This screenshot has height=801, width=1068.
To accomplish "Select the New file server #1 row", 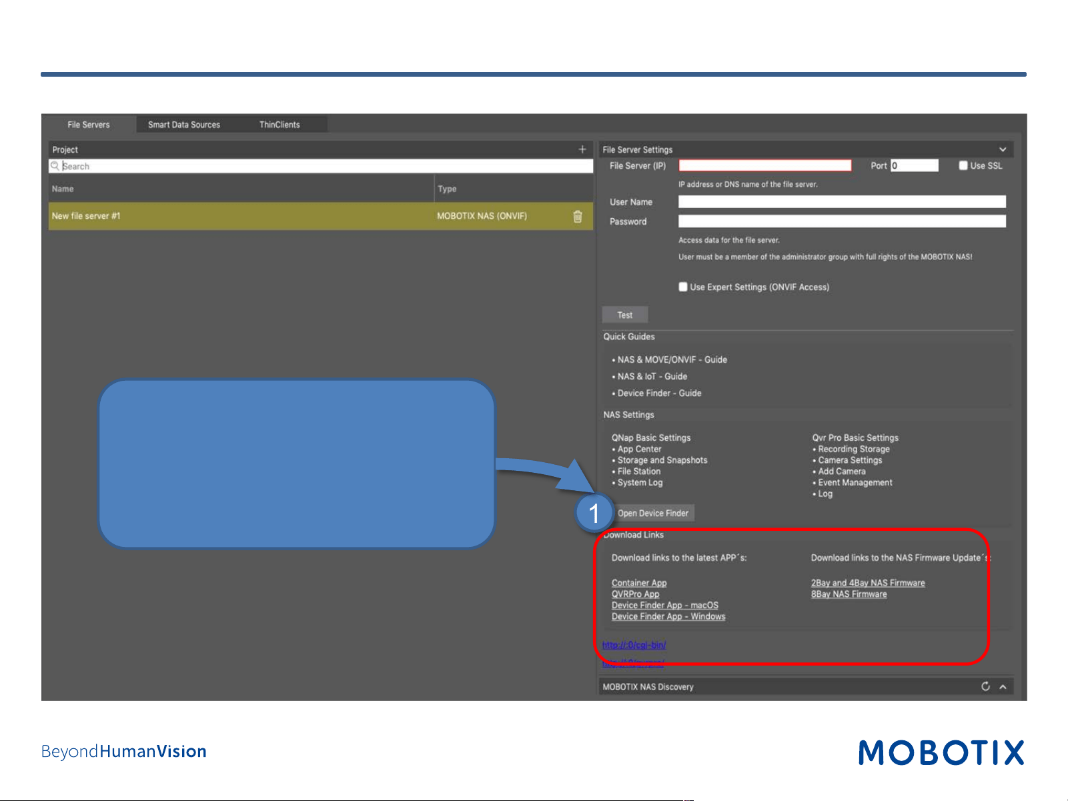I will (x=321, y=216).
